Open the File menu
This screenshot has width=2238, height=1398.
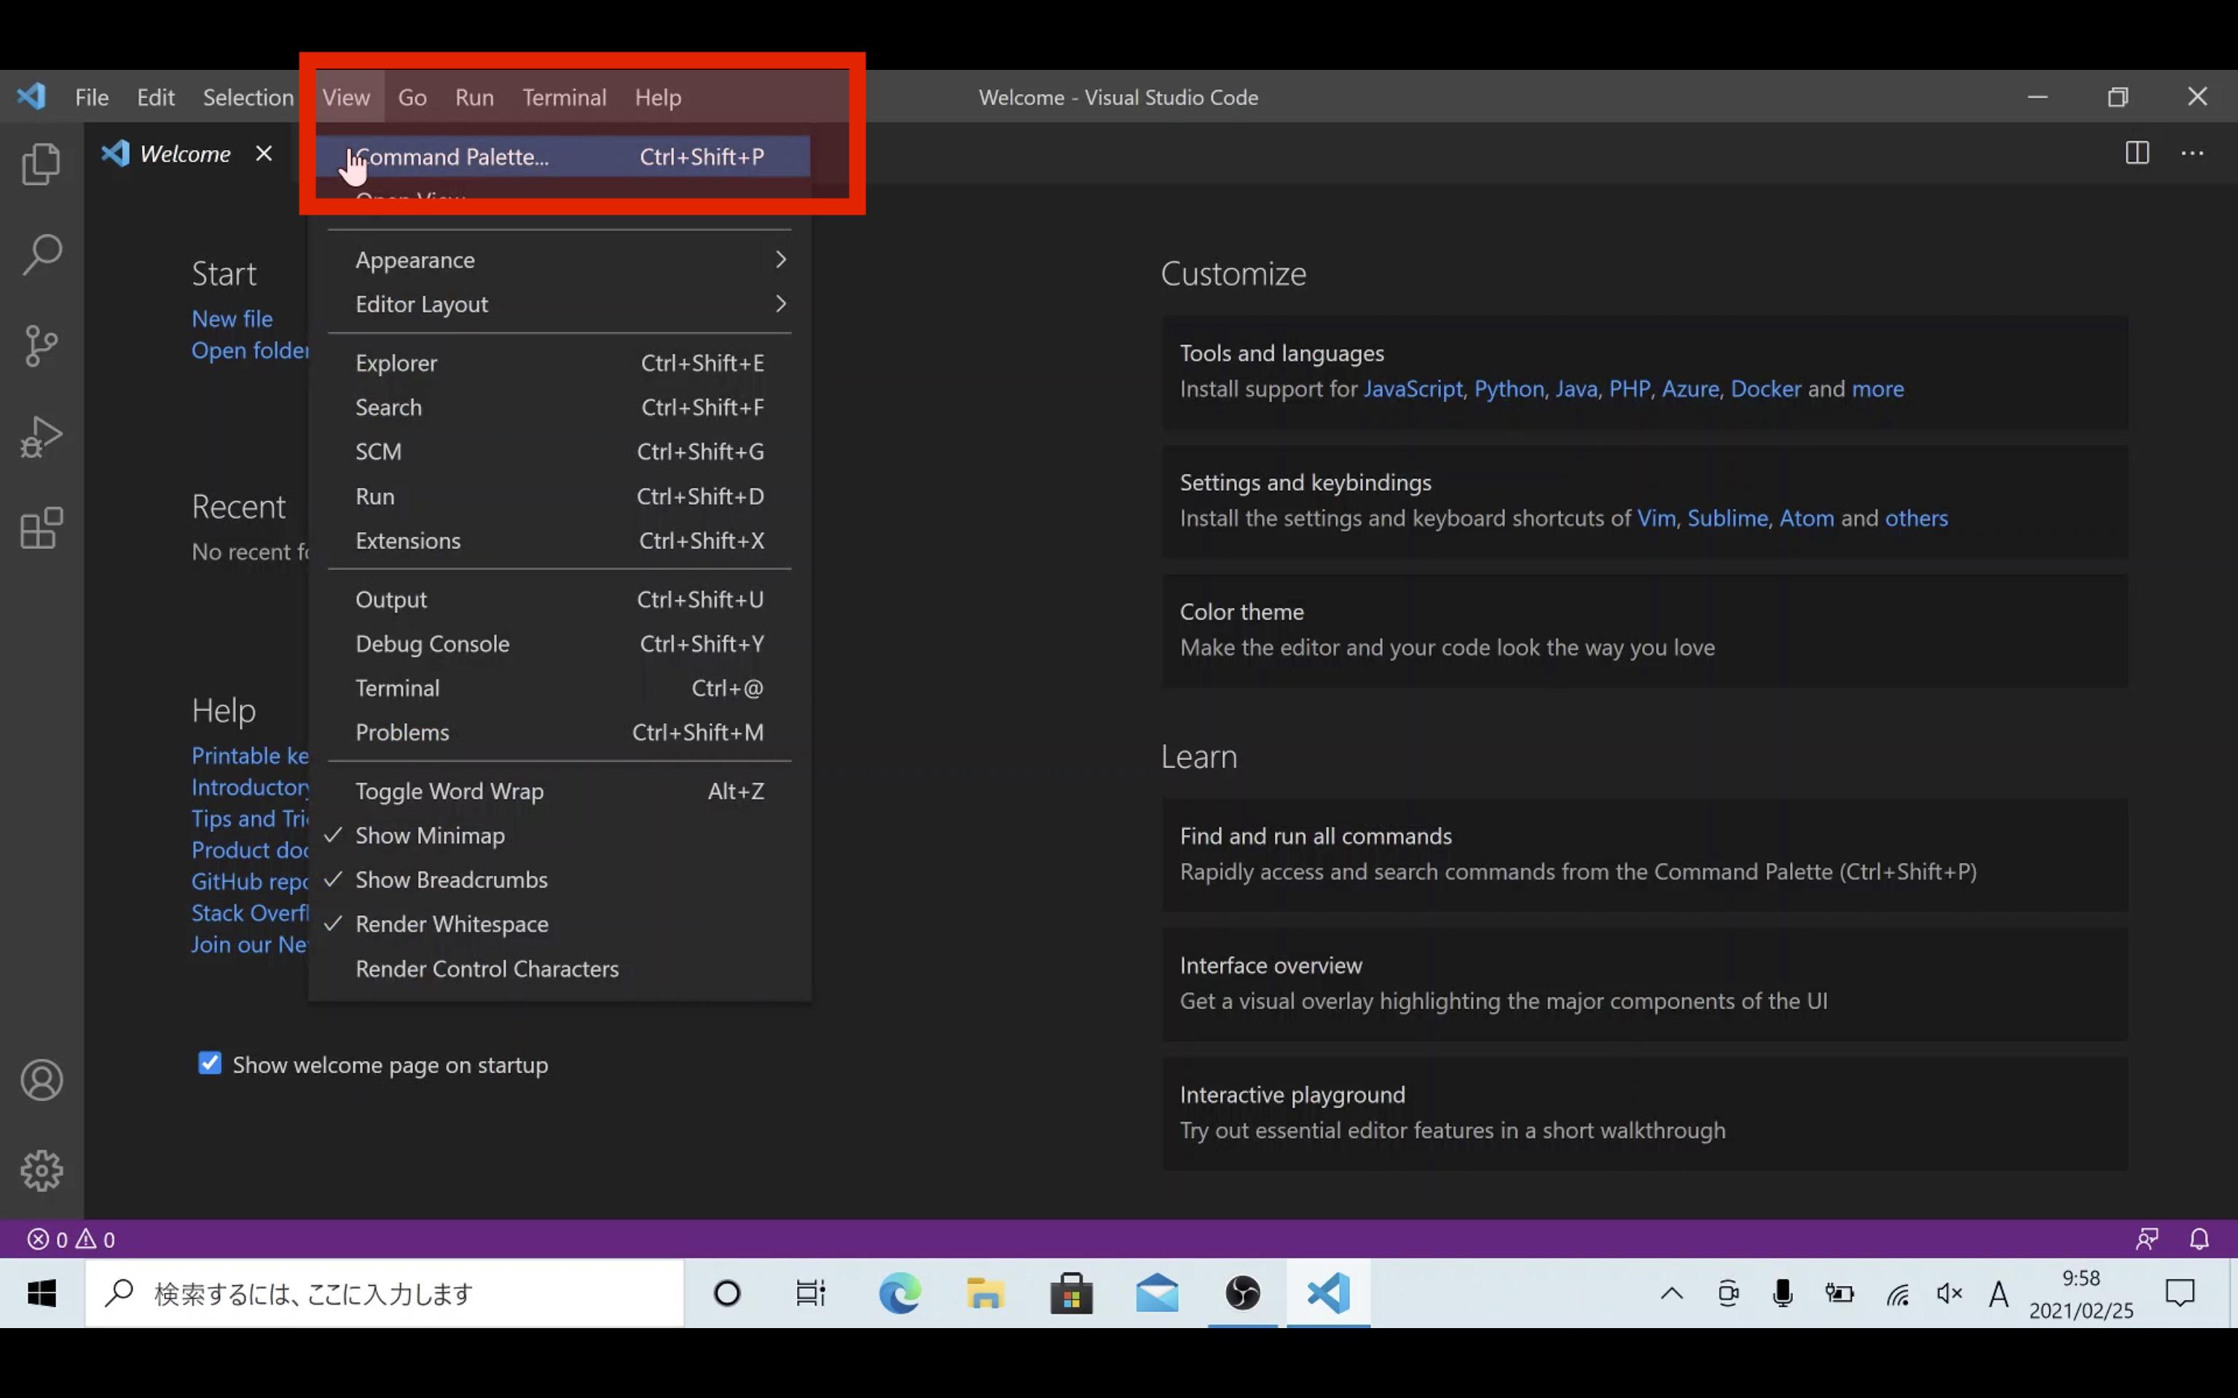pos(92,97)
